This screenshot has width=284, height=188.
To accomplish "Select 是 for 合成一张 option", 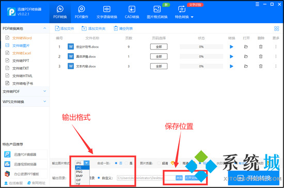I will click(127, 163).
